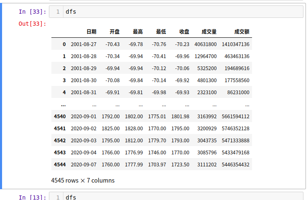This screenshot has height=200, width=308.
Task: Select the date cell 2001-08-27
Action: pos(84,44)
